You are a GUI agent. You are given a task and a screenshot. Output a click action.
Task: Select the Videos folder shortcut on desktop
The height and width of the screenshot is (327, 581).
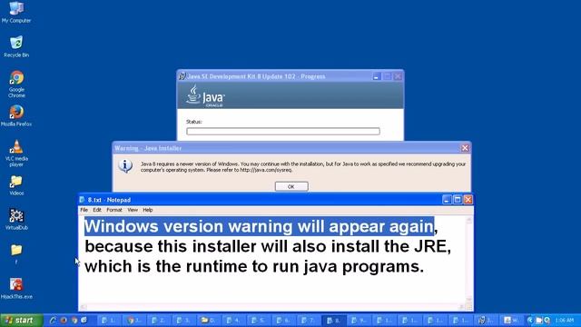[16, 185]
